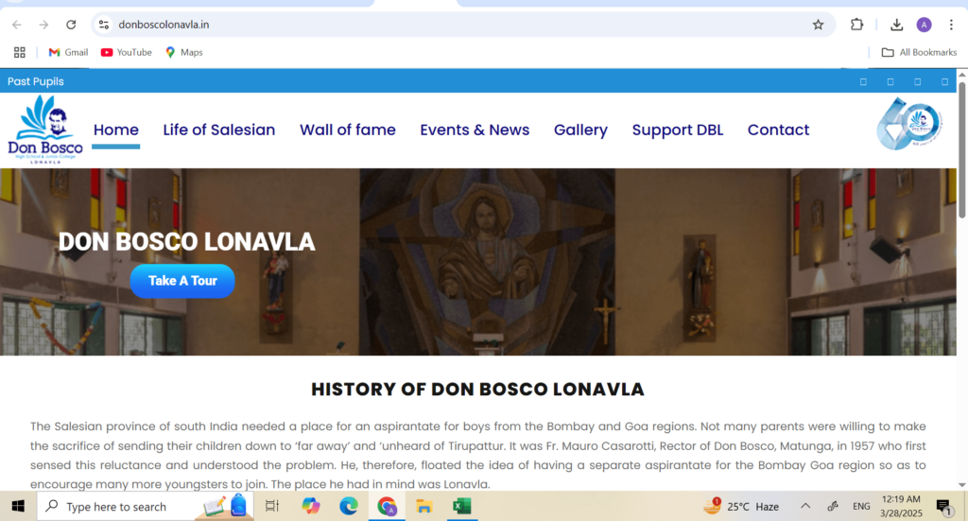Open the Events & News menu item

(x=475, y=130)
